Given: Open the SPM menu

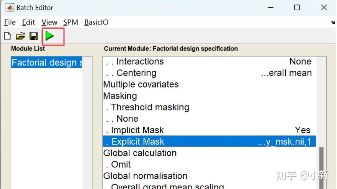Looking at the screenshot, I should pos(70,22).
